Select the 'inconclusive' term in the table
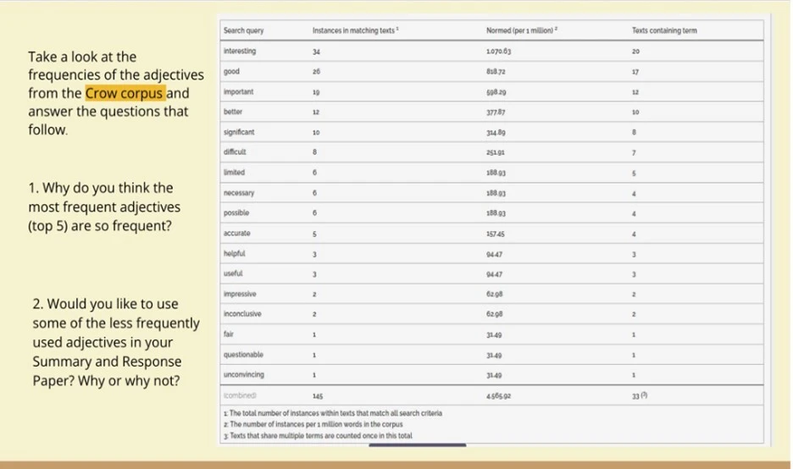The image size is (793, 469). click(241, 314)
